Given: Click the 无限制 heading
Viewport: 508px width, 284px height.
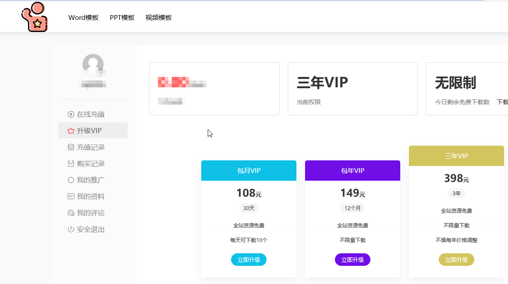Looking at the screenshot, I should (455, 83).
